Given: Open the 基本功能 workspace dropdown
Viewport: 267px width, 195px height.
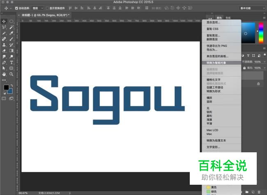Looking at the screenshot, I should click(x=252, y=8).
